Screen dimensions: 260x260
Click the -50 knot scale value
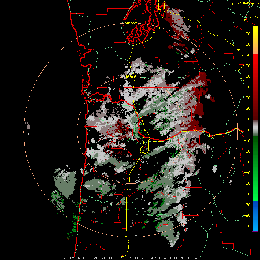(247, 183)
